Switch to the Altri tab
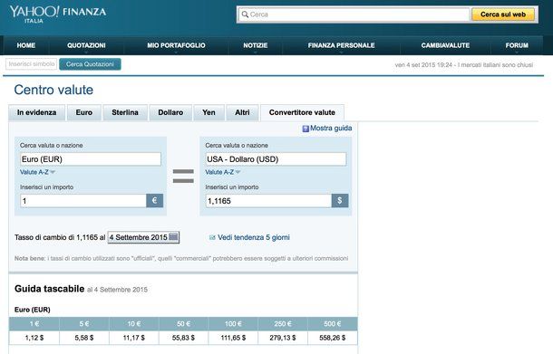This screenshot has height=354, width=553. (x=242, y=112)
